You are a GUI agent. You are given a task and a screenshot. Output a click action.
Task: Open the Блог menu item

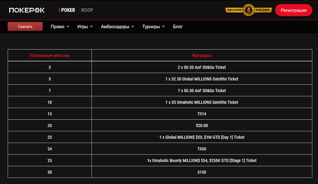pos(178,27)
